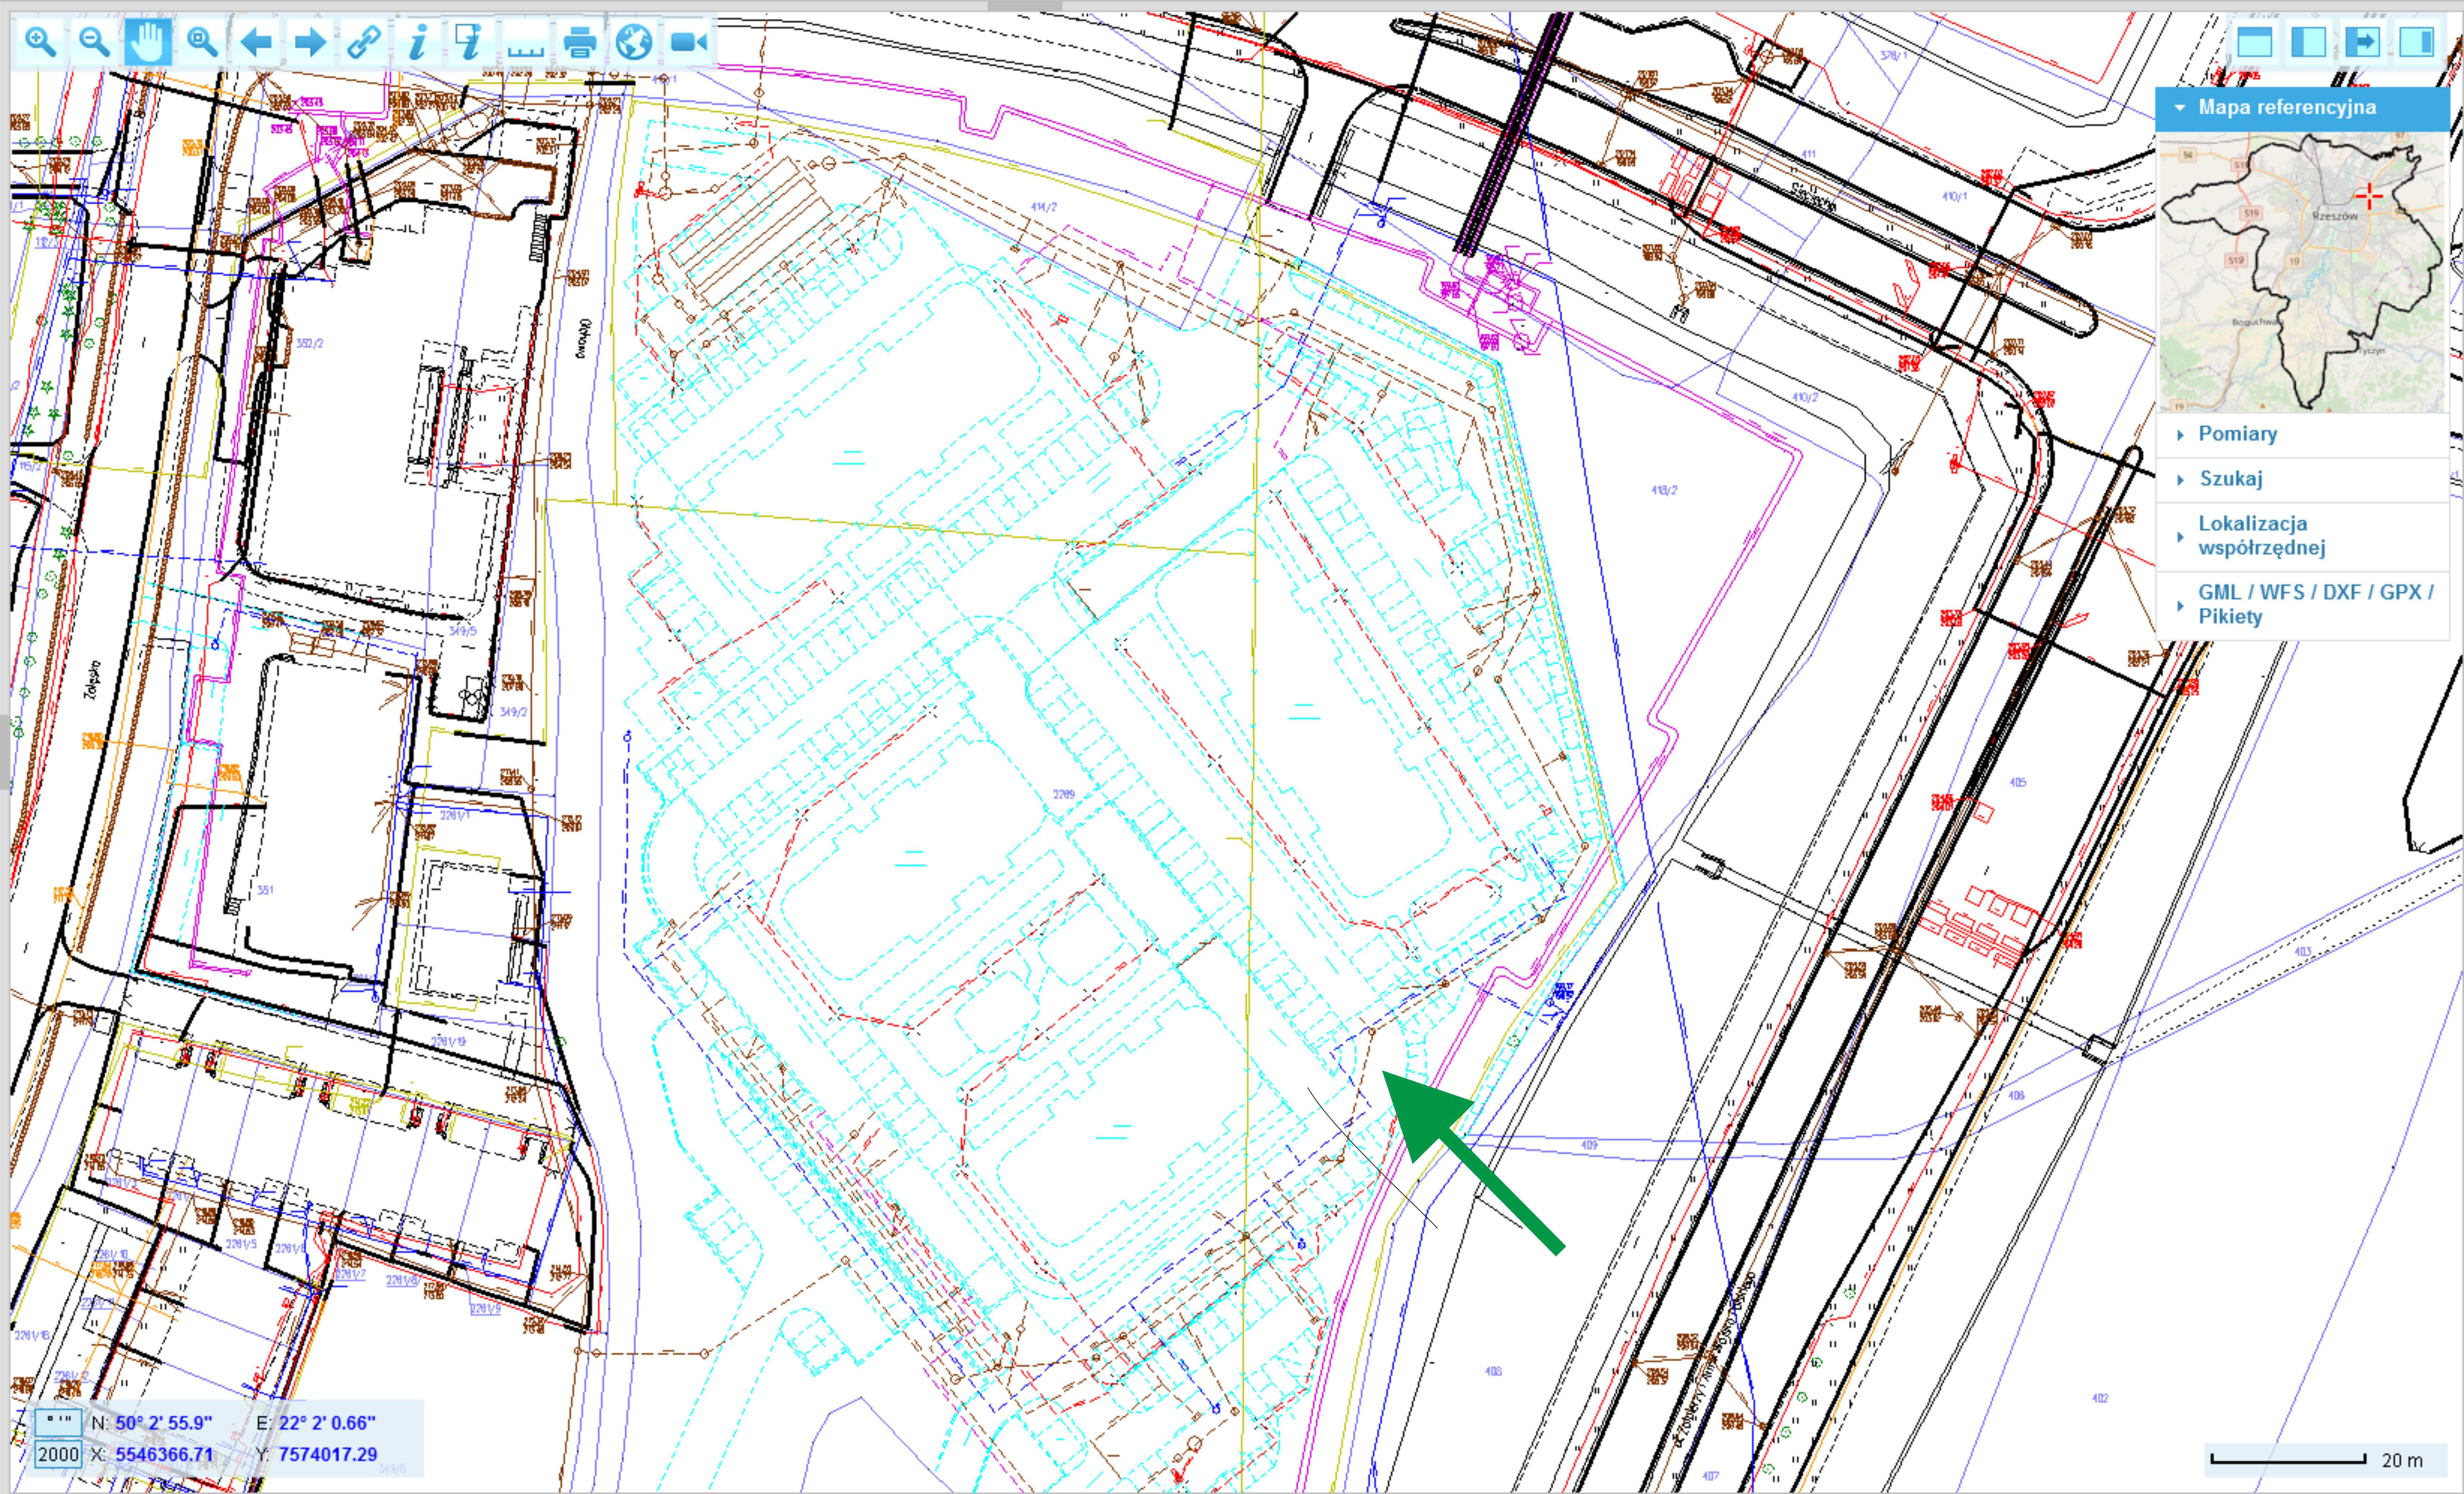Expand the Szukaj section
The height and width of the screenshot is (1494, 2464).
[2302, 479]
